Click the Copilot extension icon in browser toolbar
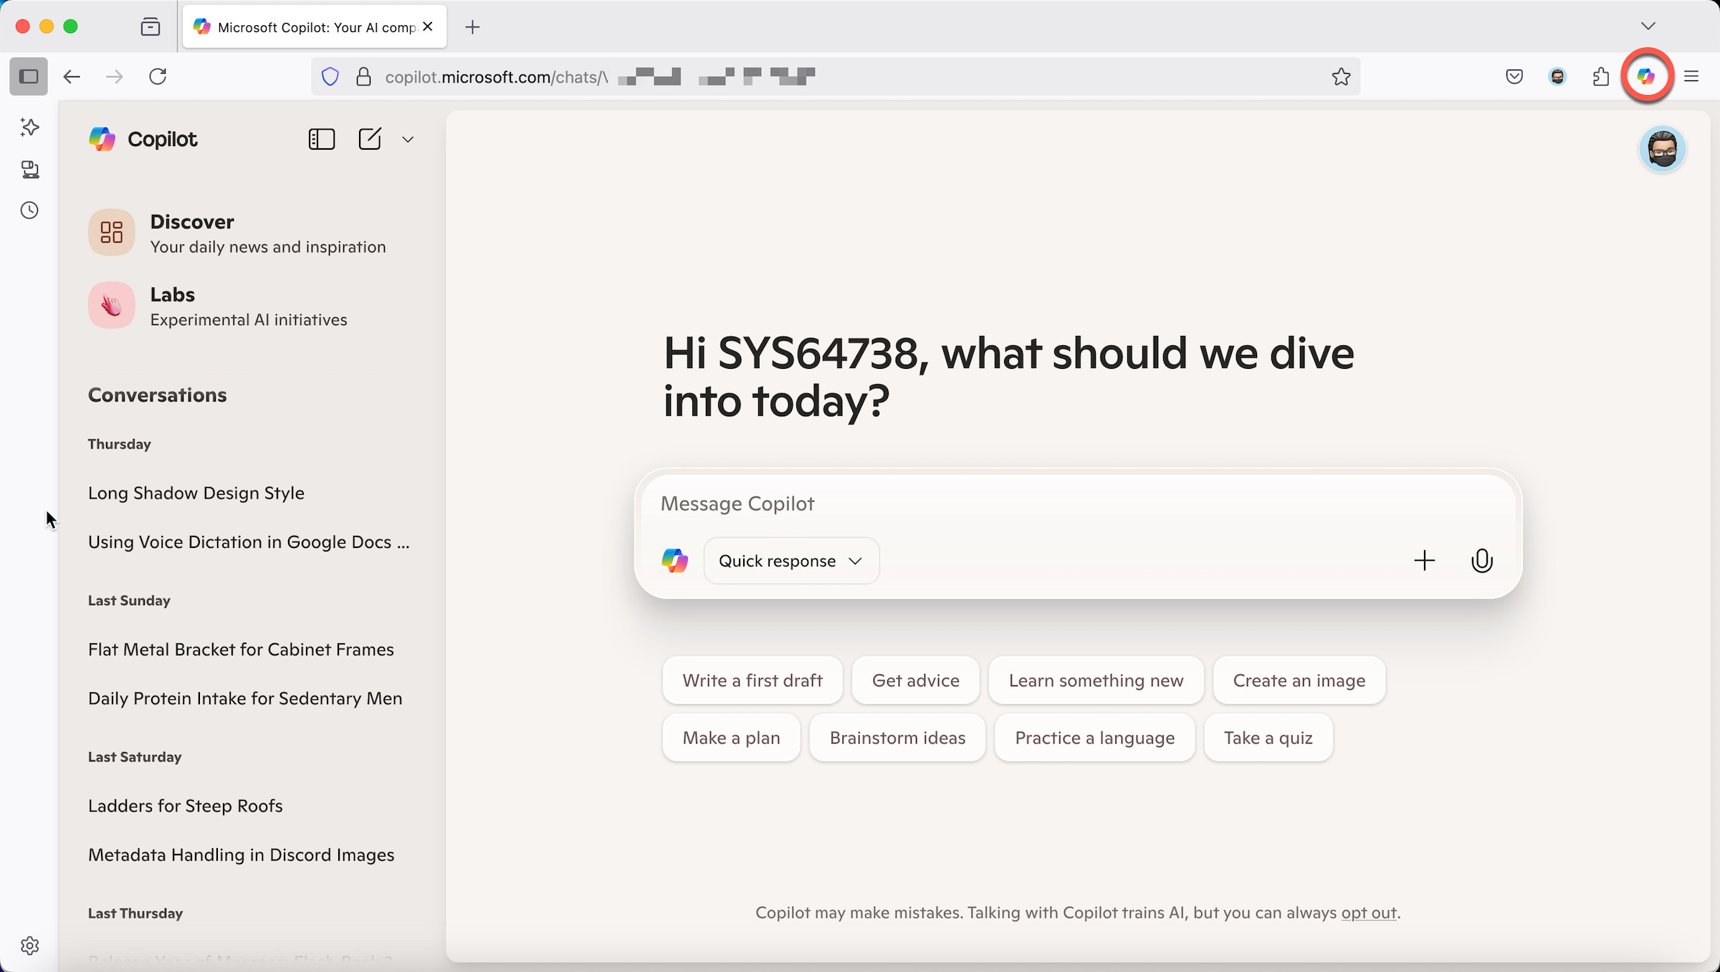The image size is (1720, 972). coord(1646,76)
